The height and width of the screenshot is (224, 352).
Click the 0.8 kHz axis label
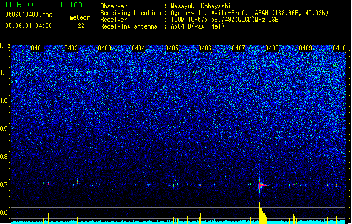5,157
